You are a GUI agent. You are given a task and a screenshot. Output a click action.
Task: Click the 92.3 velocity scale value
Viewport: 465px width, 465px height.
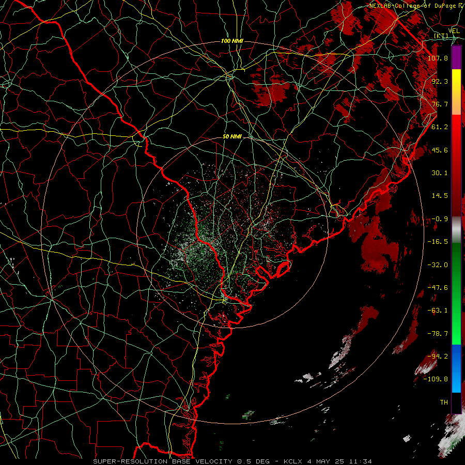click(440, 81)
